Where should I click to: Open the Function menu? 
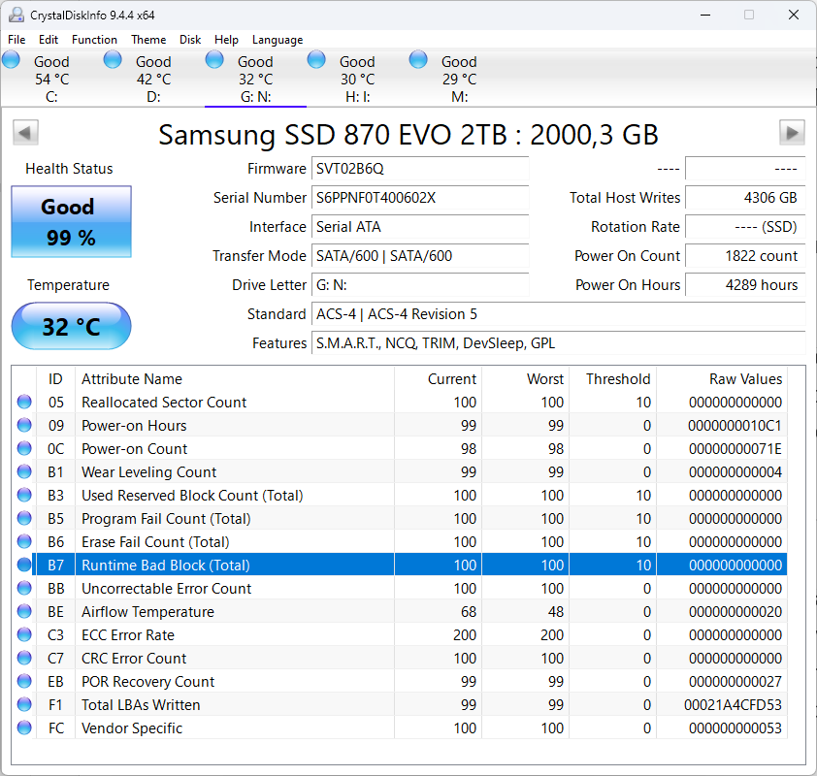[x=94, y=40]
